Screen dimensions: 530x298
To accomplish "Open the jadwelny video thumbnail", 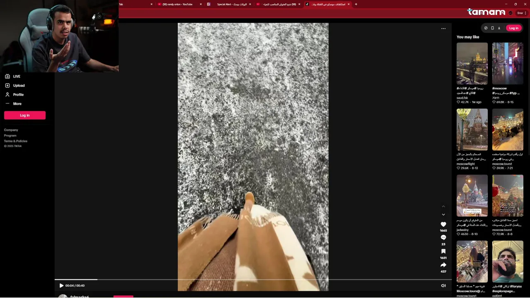I will coord(472,196).
